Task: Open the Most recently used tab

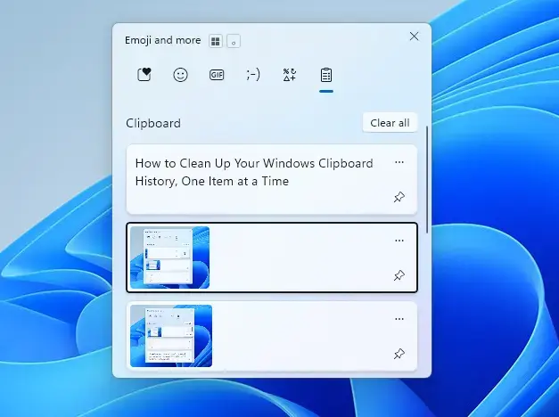Action: (x=144, y=75)
